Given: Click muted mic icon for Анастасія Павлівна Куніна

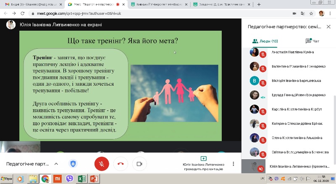Looking at the screenshot, I should (x=263, y=55).
